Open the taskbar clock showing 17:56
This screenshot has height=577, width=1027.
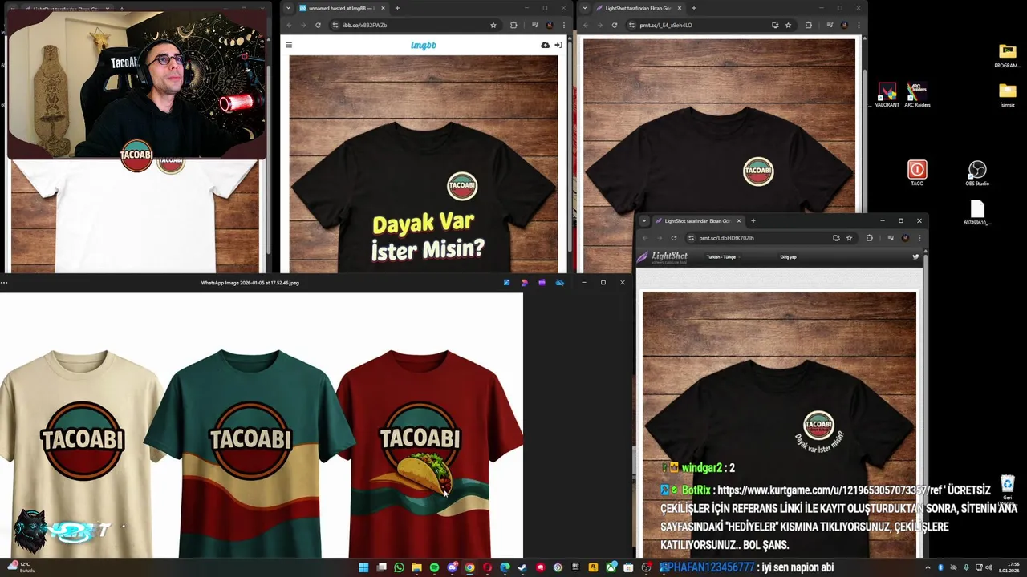(1009, 567)
